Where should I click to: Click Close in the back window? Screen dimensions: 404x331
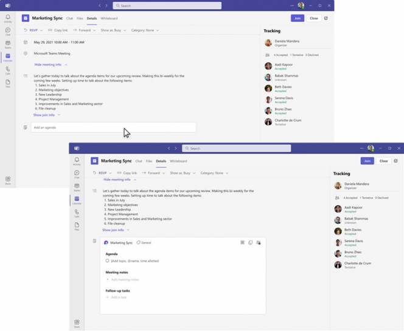(314, 18)
